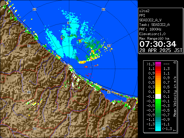The height and width of the screenshot is (138, 184).
Task: Click the 60 range label southeast over land
Action: pyautogui.click(x=103, y=129)
